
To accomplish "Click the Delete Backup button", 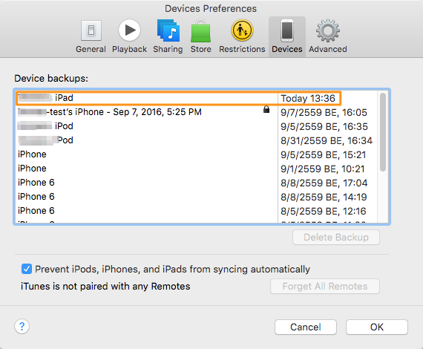I will point(336,238).
